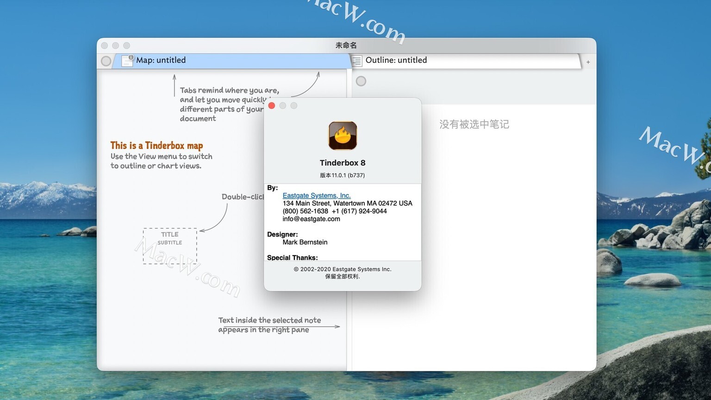
Task: Click the window title '未命名'
Action: pyautogui.click(x=346, y=45)
